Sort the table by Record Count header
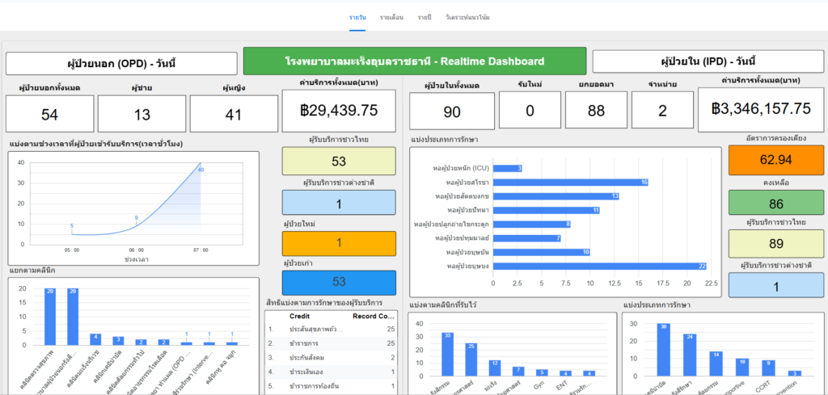Viewport: 828px width, 395px height. coord(374,316)
